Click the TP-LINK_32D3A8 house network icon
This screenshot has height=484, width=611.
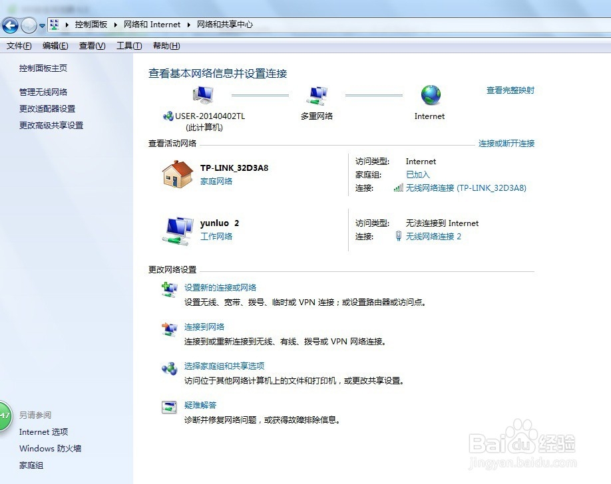[x=177, y=174]
